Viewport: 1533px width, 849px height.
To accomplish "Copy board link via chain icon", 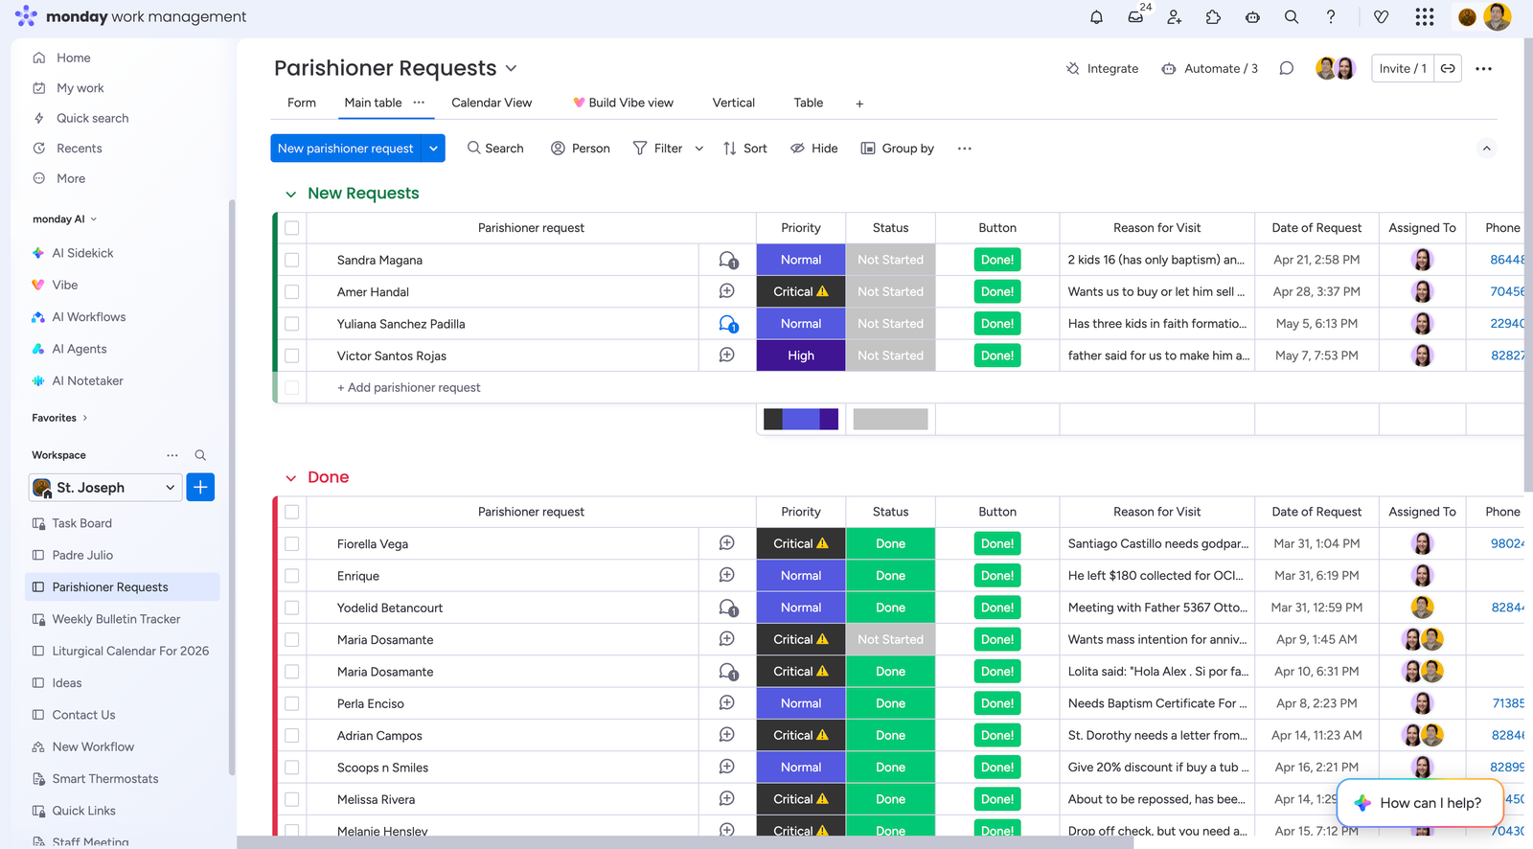I will click(x=1448, y=68).
